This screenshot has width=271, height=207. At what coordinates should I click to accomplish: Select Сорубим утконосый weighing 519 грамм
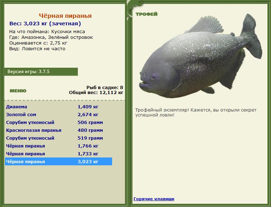59,138
